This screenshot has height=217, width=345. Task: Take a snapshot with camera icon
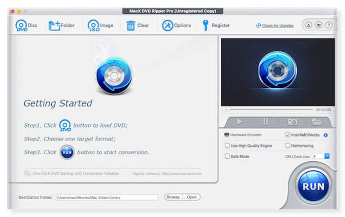pos(292,122)
